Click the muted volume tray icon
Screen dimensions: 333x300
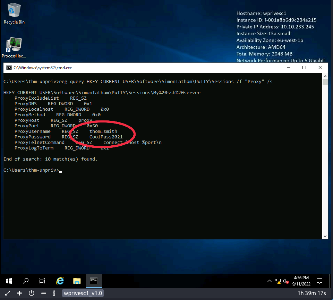tap(286, 281)
